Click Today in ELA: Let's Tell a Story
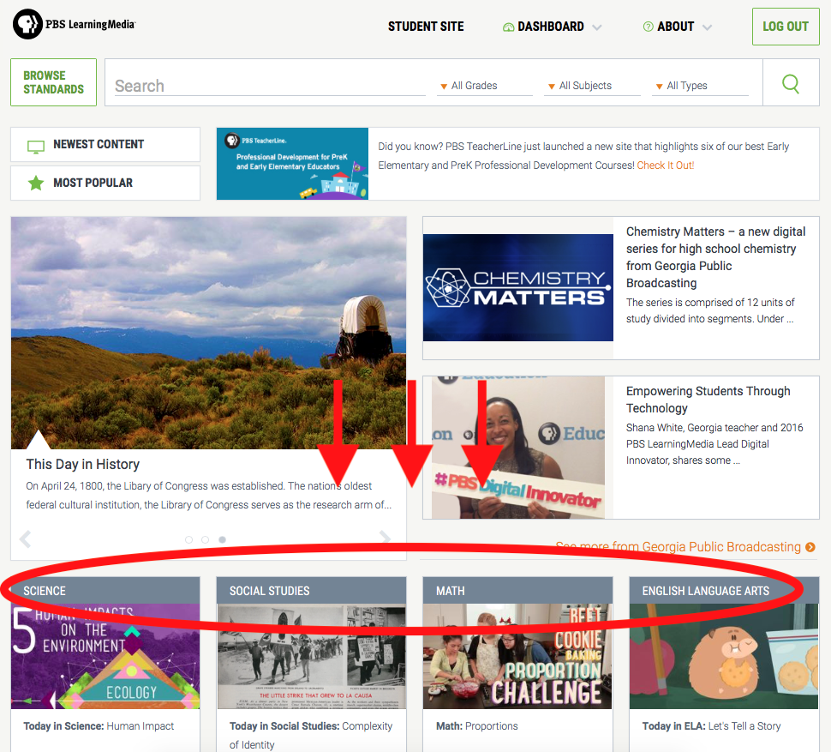Image resolution: width=831 pixels, height=752 pixels. click(x=711, y=726)
